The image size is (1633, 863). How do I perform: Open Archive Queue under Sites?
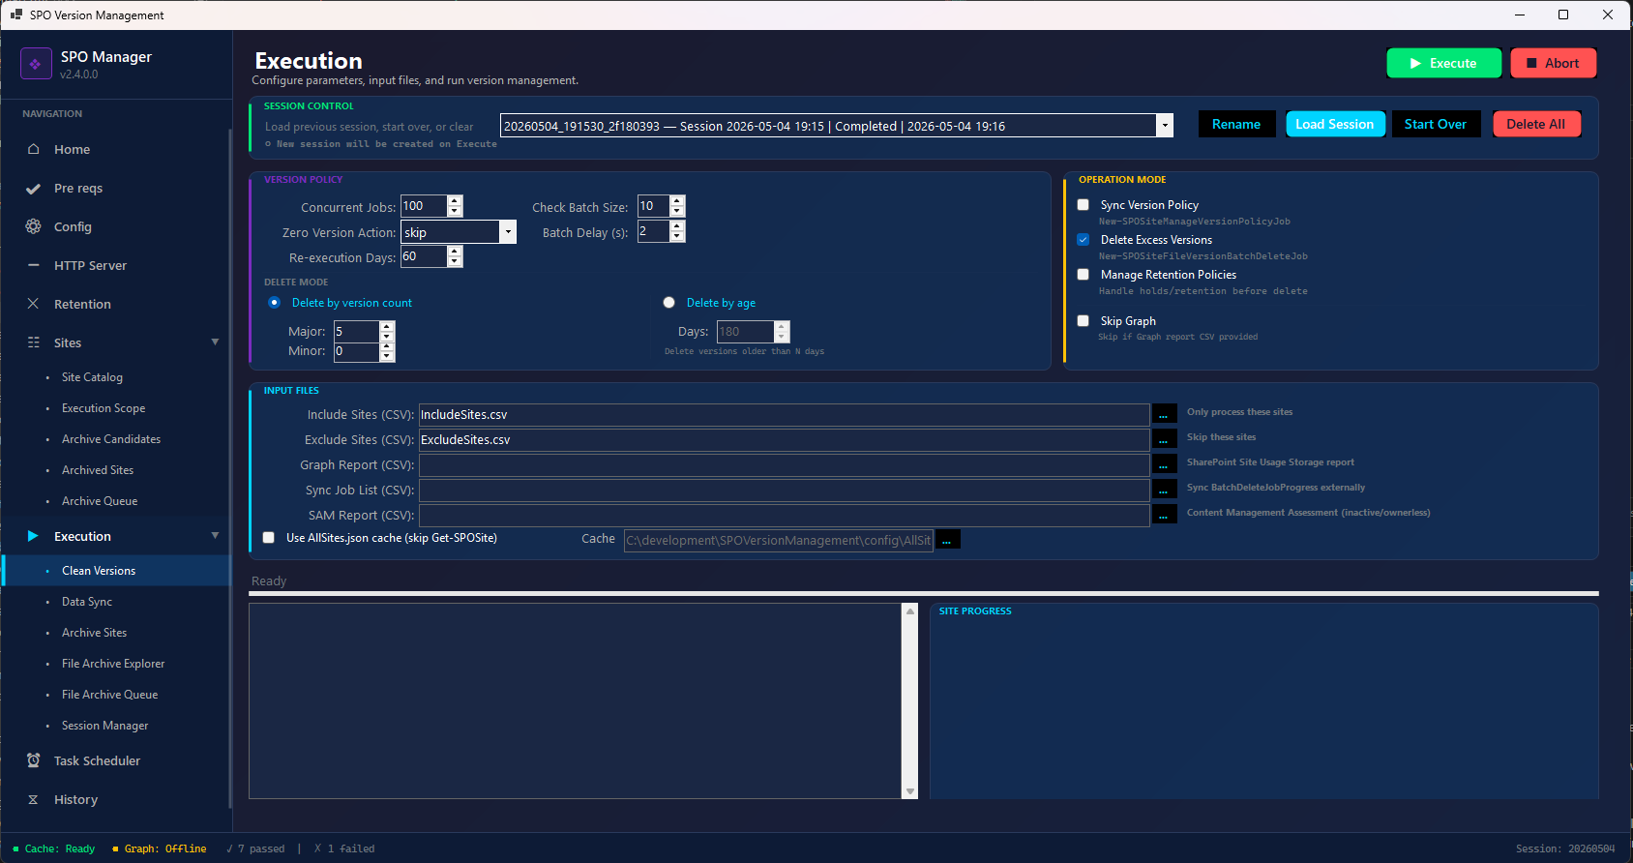point(100,501)
